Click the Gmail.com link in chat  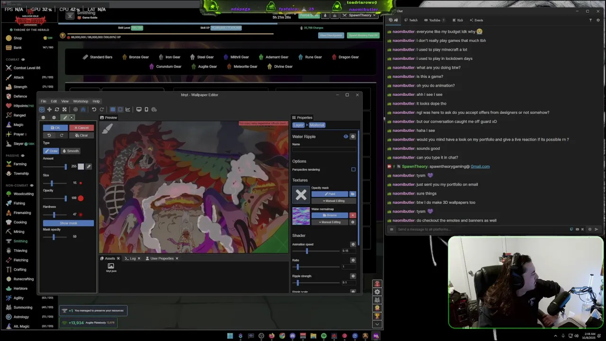[480, 166]
